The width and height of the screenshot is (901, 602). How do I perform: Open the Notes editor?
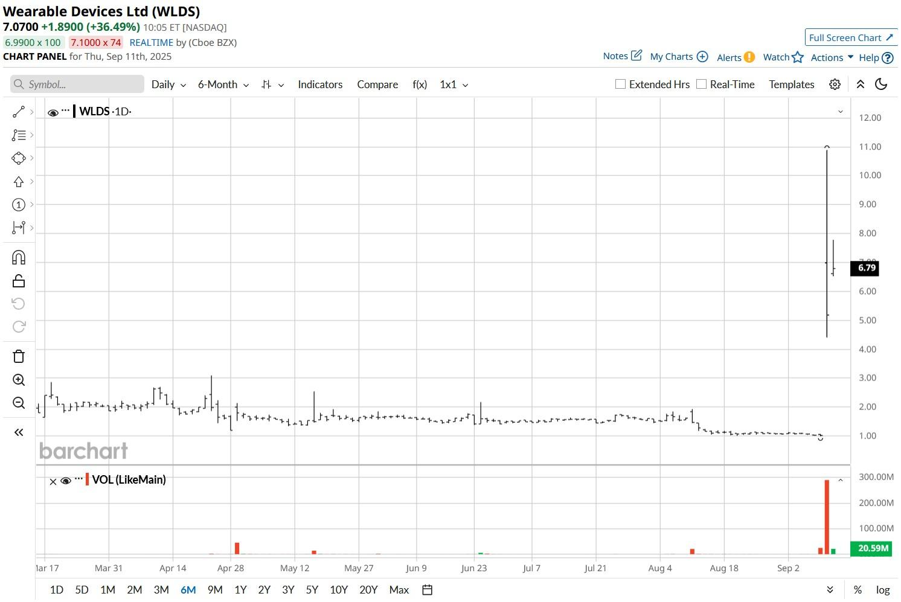pyautogui.click(x=622, y=56)
